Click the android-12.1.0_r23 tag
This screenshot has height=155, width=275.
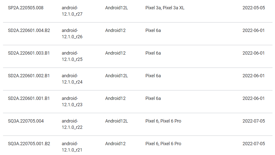[x=72, y=101]
